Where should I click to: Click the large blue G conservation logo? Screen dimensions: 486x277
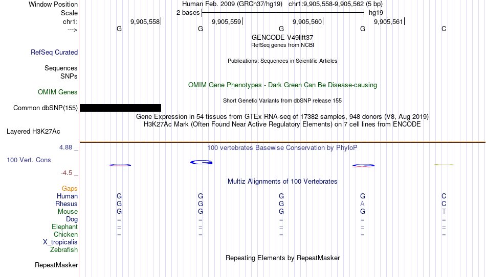pyautogui.click(x=201, y=162)
